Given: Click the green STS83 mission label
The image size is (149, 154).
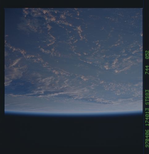Looking at the screenshot, I should pos(147,97).
